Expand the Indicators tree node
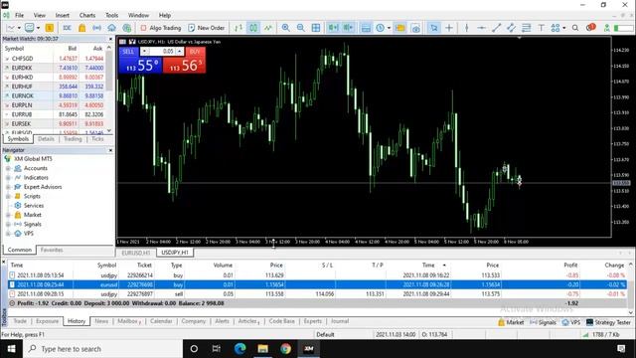The image size is (636, 358). click(8, 178)
